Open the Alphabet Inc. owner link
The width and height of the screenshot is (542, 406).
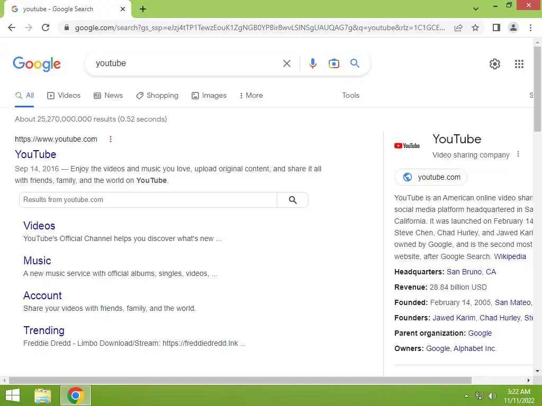point(475,349)
